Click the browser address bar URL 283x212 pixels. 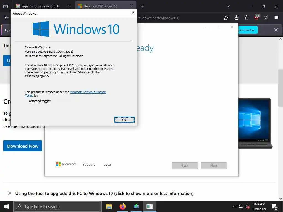[x=158, y=18]
